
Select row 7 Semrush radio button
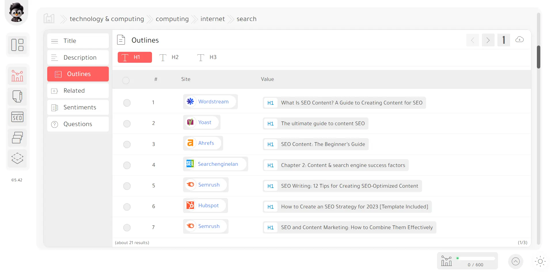coord(127,228)
